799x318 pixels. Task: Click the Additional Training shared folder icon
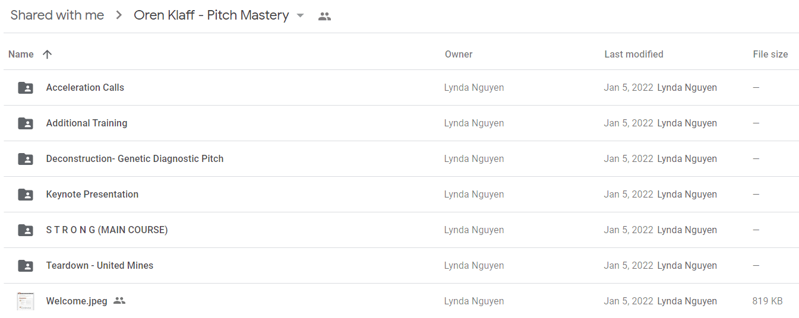26,123
